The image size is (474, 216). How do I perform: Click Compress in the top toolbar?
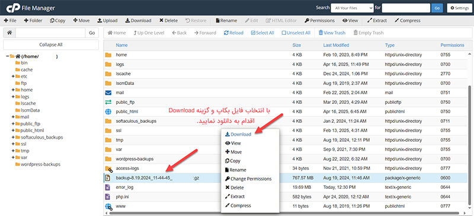(x=408, y=21)
